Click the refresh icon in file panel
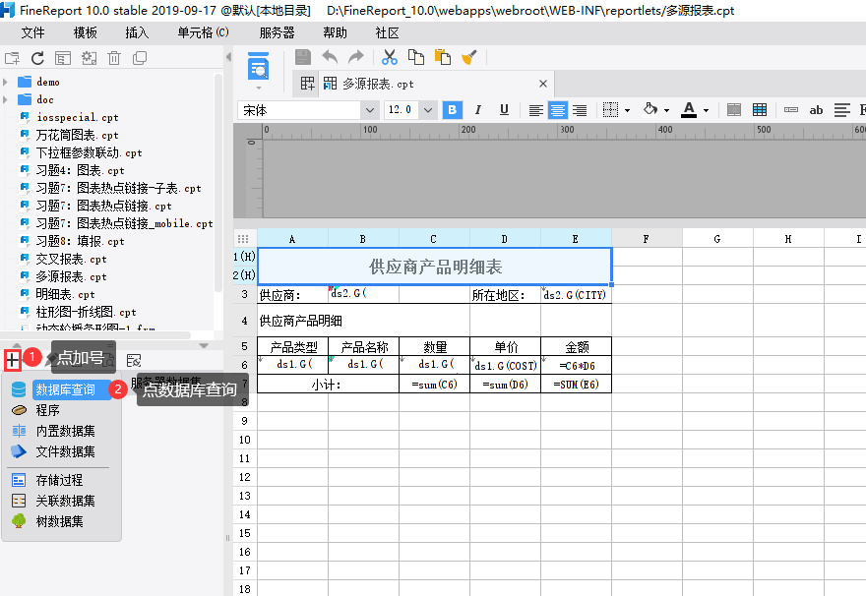The width and height of the screenshot is (866, 596). tap(38, 59)
